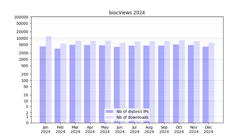248x138 pixels.
Task: Click the 1000 y-axis tick label
Action: click(23, 59)
